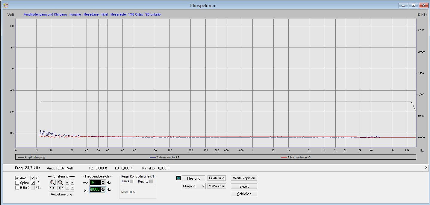The height and width of the screenshot is (205, 430).
Task: Click the zoom-in magnifier under Skalierung
Action: (52, 182)
